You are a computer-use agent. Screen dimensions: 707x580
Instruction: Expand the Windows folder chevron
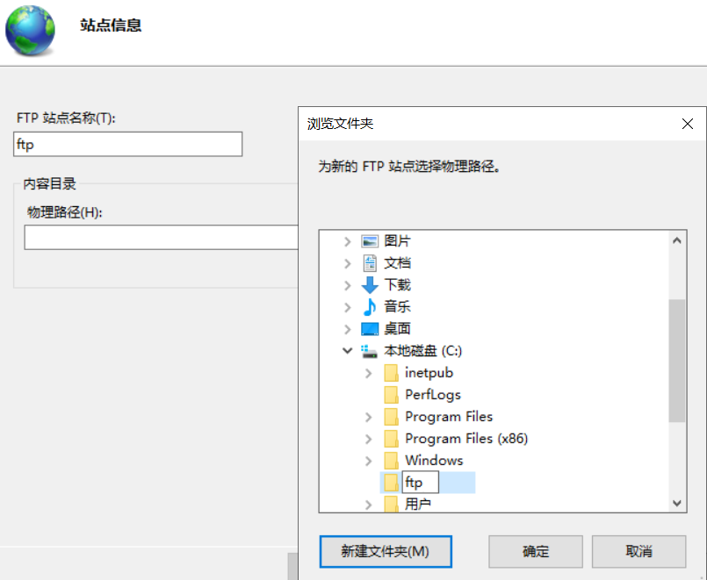point(369,461)
